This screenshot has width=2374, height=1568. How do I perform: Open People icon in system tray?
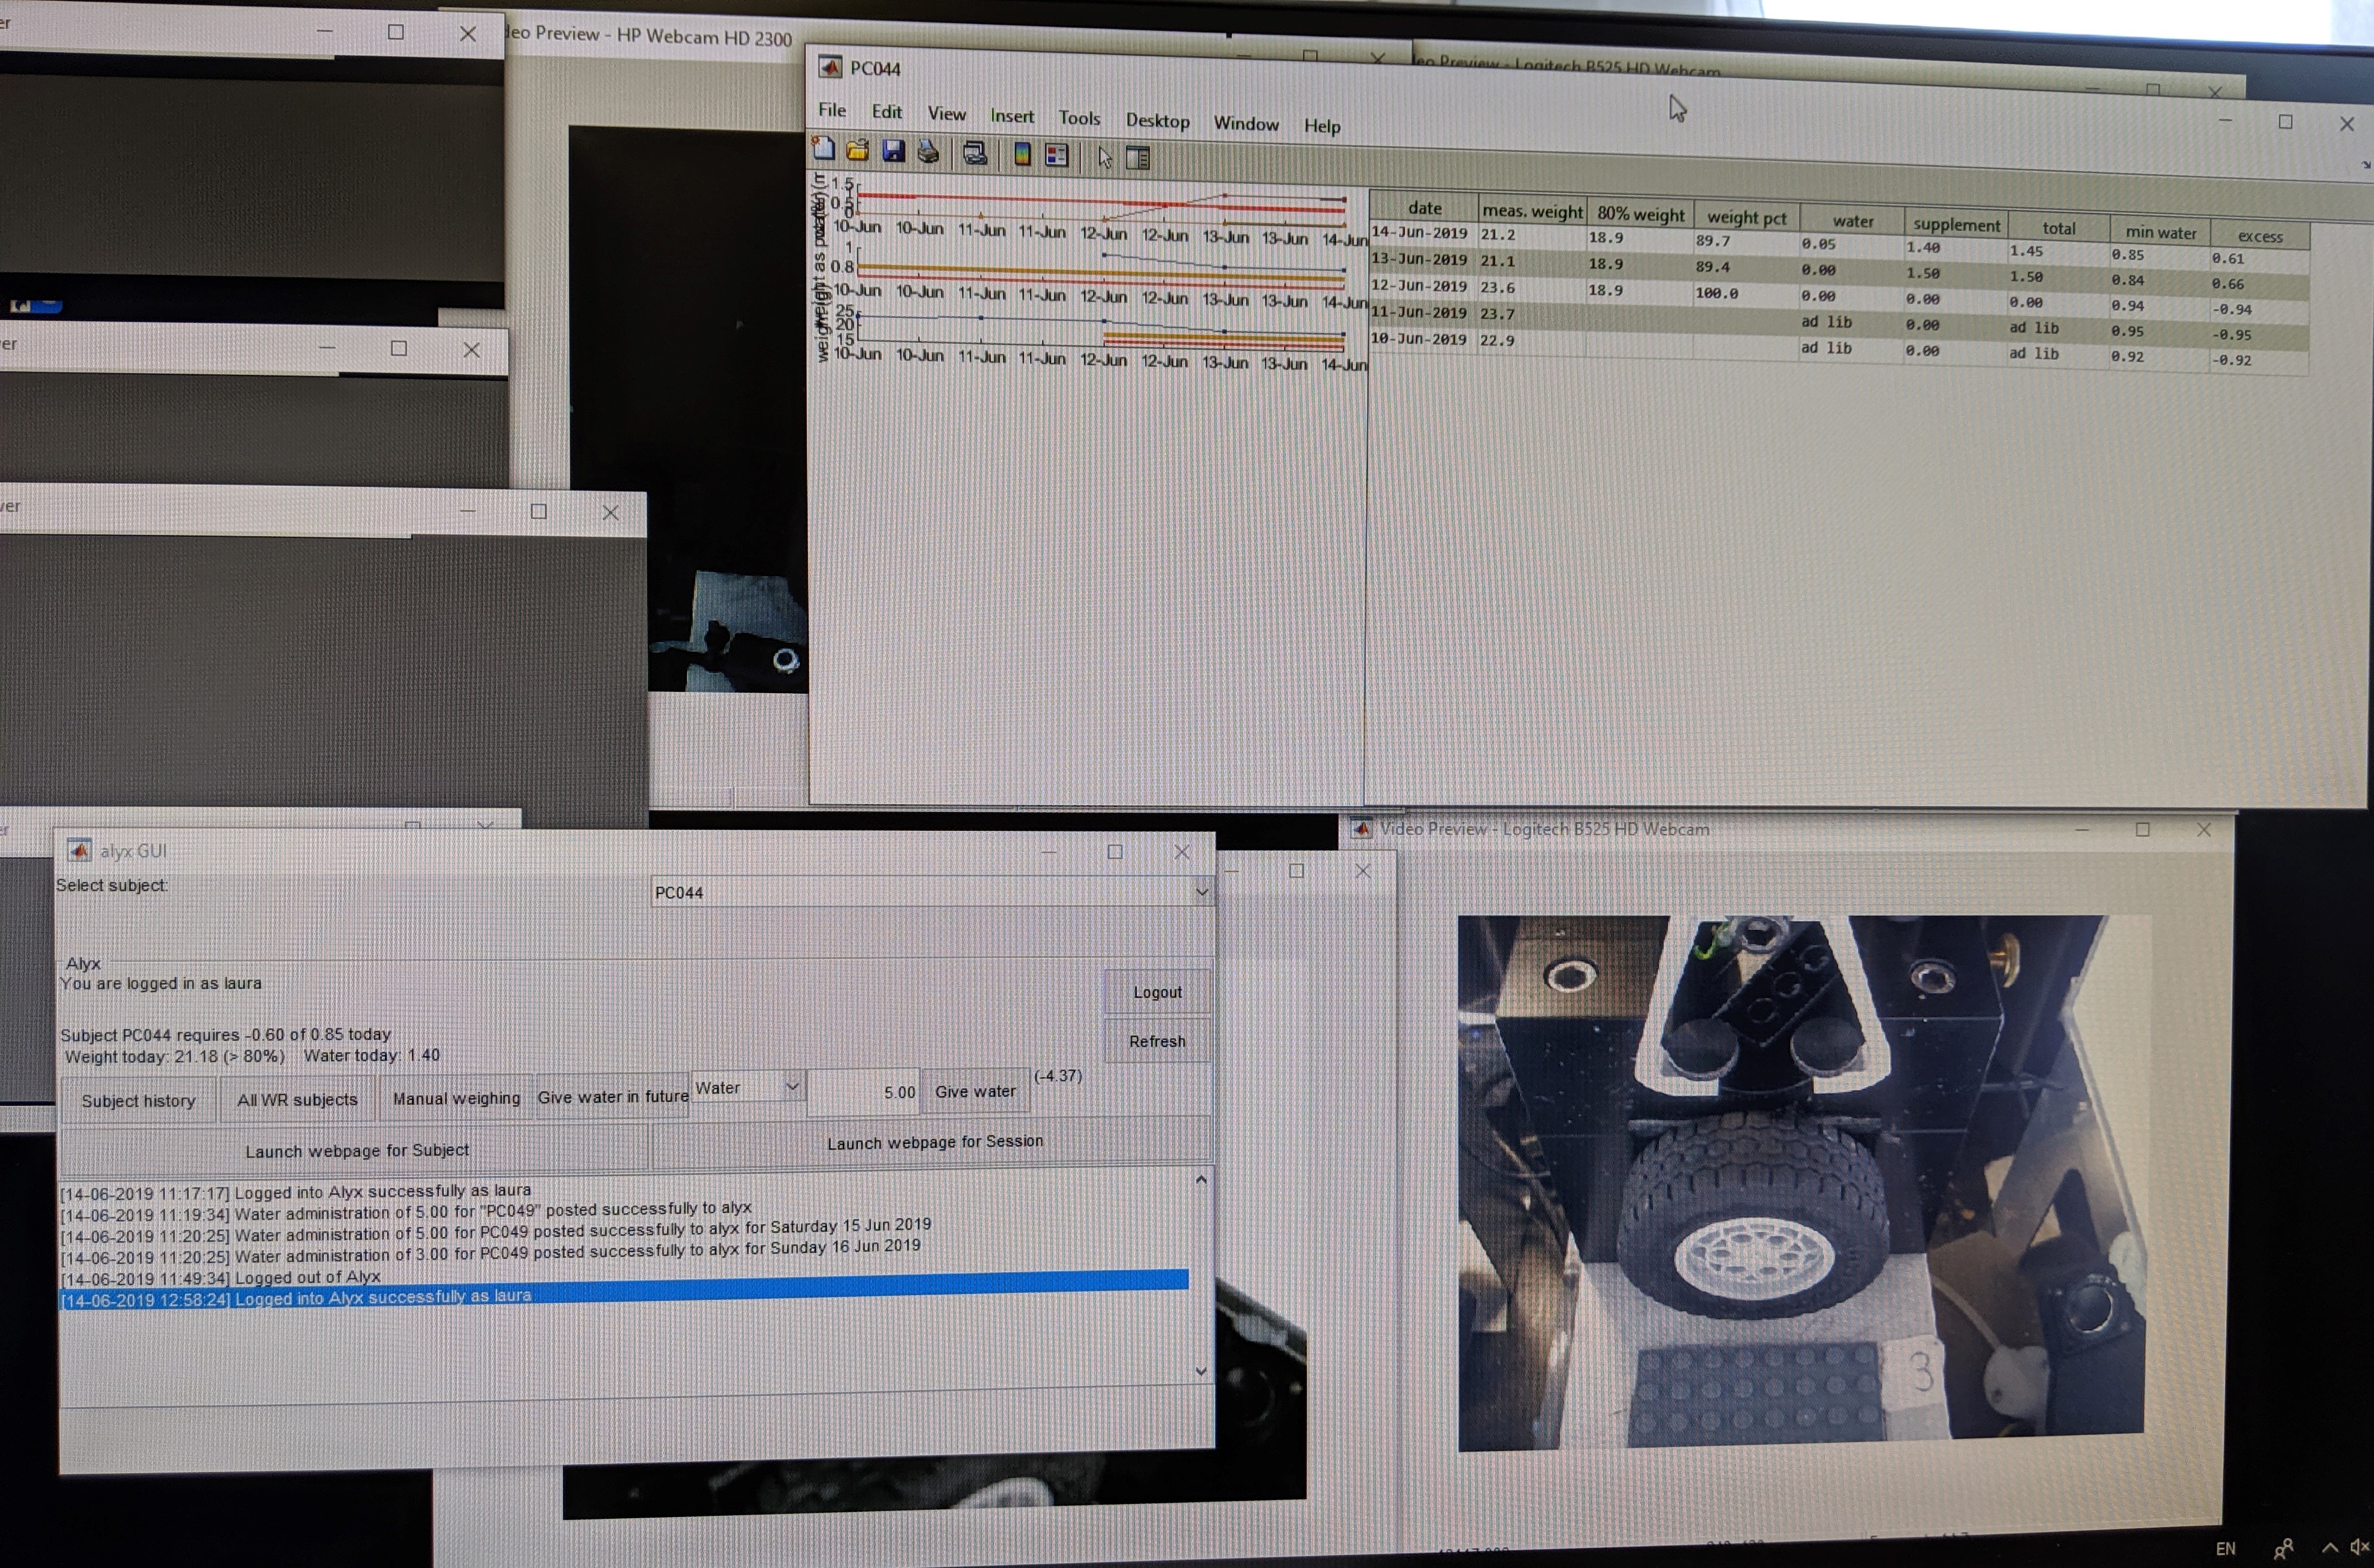click(x=2283, y=1549)
